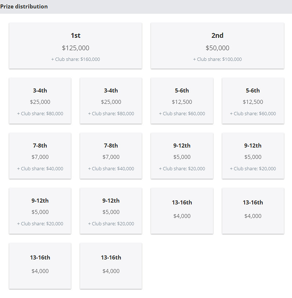Choose the first 7-8th place card
This screenshot has height=298, width=292.
pyautogui.click(x=40, y=156)
